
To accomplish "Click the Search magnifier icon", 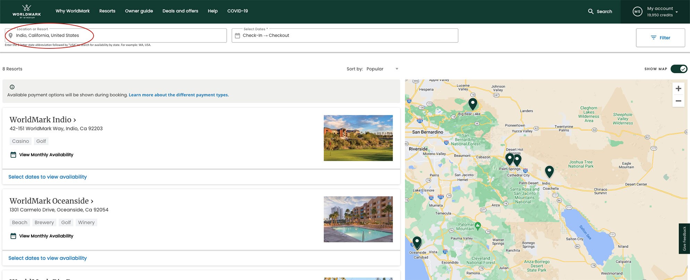I will pyautogui.click(x=591, y=11).
